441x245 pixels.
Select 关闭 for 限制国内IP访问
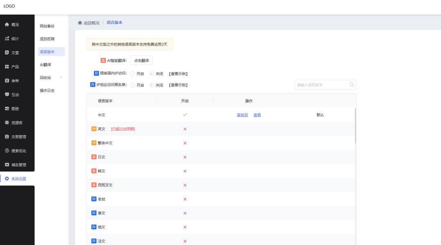tap(151, 74)
